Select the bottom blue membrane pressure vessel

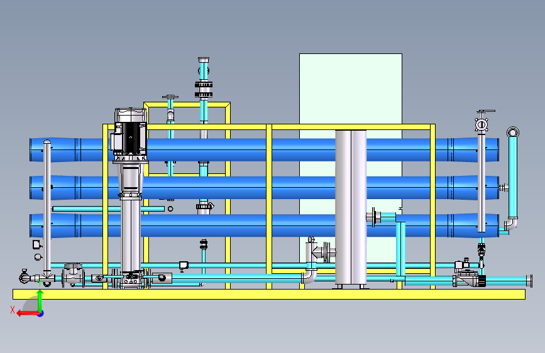point(243,226)
